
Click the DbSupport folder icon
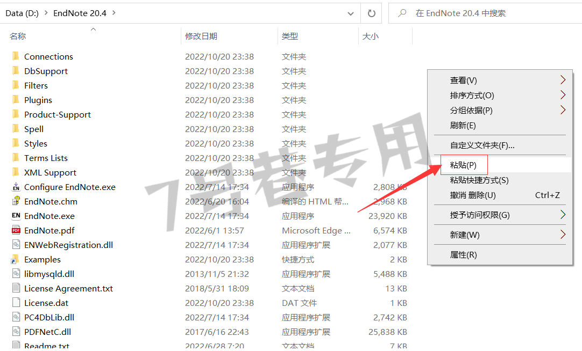(x=16, y=71)
